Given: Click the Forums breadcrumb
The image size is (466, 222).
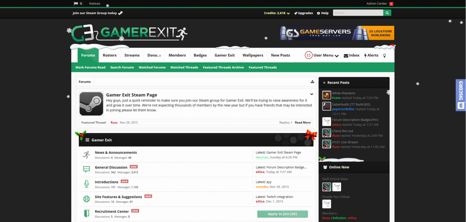Looking at the screenshot, I should 85,82.
